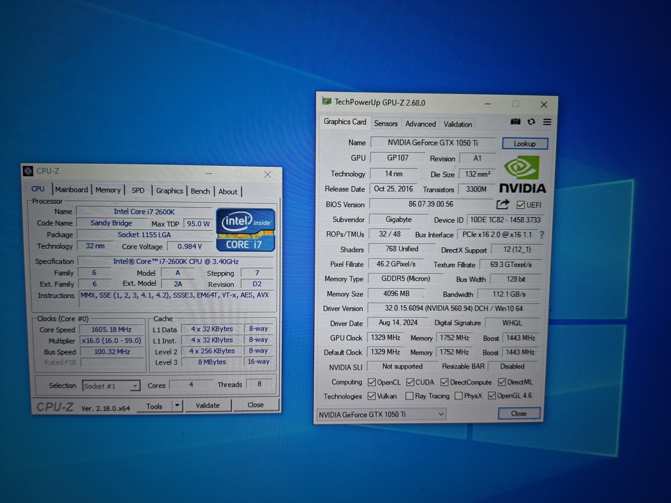Toggle the DirectML checkbox
This screenshot has height=503, width=671.
[x=502, y=382]
